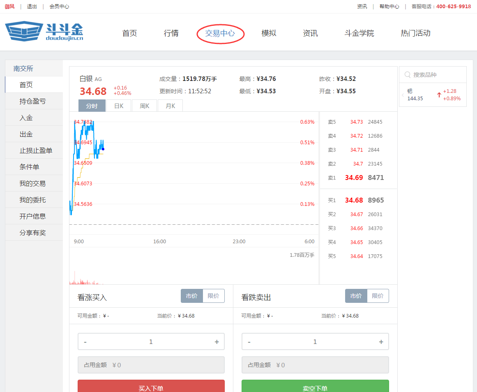Click the green 卖空下单 button
Image resolution: width=477 pixels, height=392 pixels.
coord(315,386)
